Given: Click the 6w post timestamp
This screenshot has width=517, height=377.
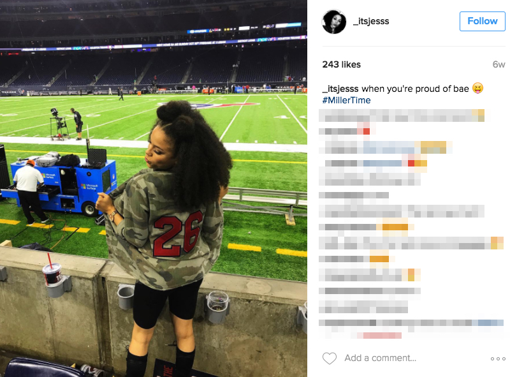Looking at the screenshot, I should coord(499,64).
